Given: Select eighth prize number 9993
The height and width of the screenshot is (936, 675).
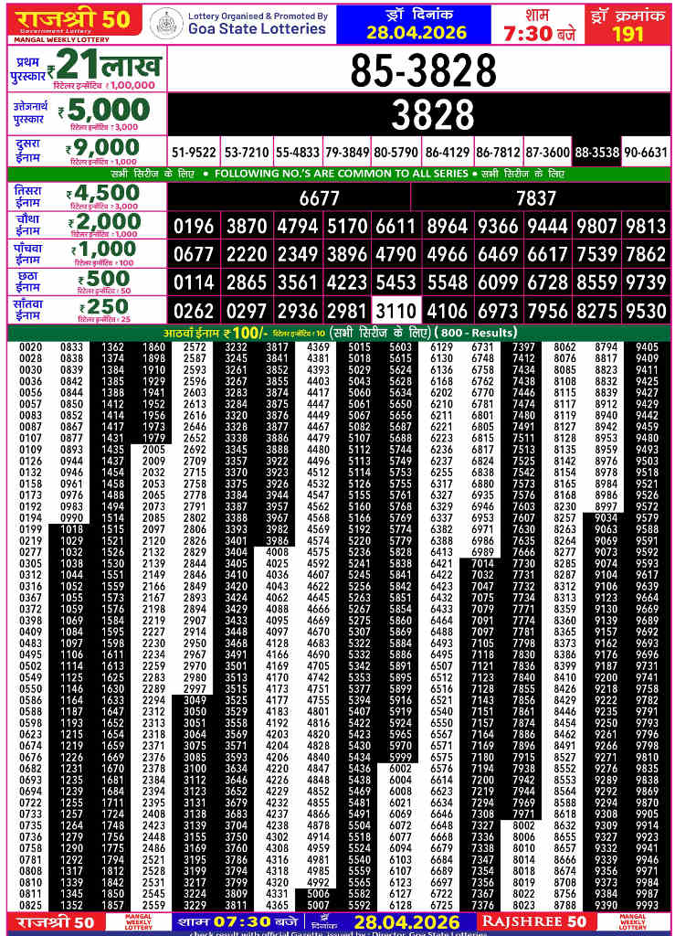Looking at the screenshot, I should pyautogui.click(x=647, y=905).
